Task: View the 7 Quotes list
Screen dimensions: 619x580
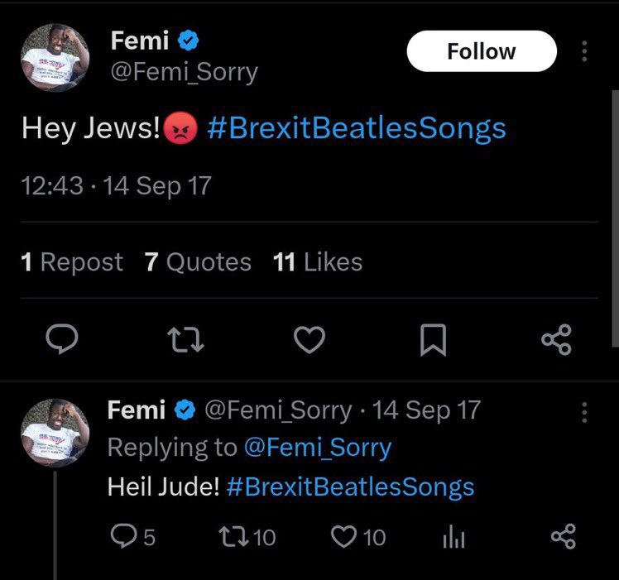Action: coord(198,262)
